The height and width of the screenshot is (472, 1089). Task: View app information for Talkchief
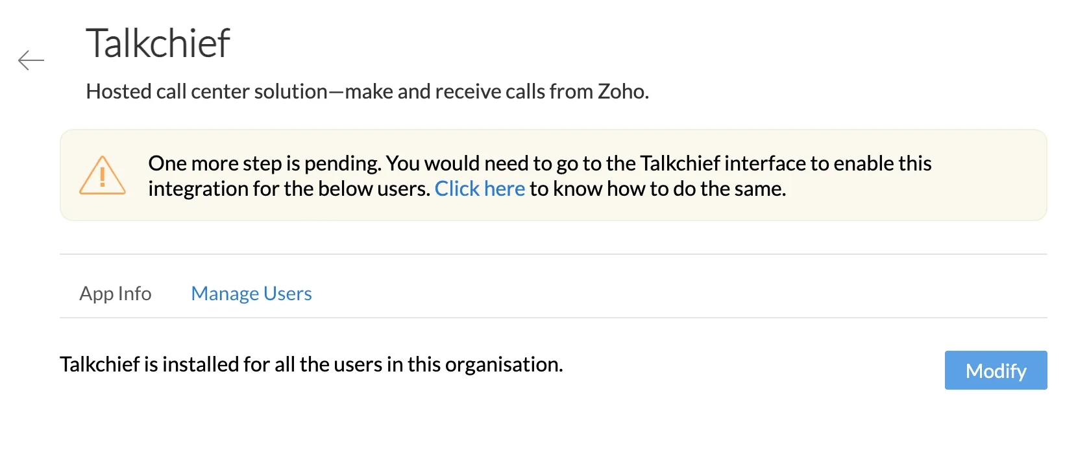(x=116, y=294)
